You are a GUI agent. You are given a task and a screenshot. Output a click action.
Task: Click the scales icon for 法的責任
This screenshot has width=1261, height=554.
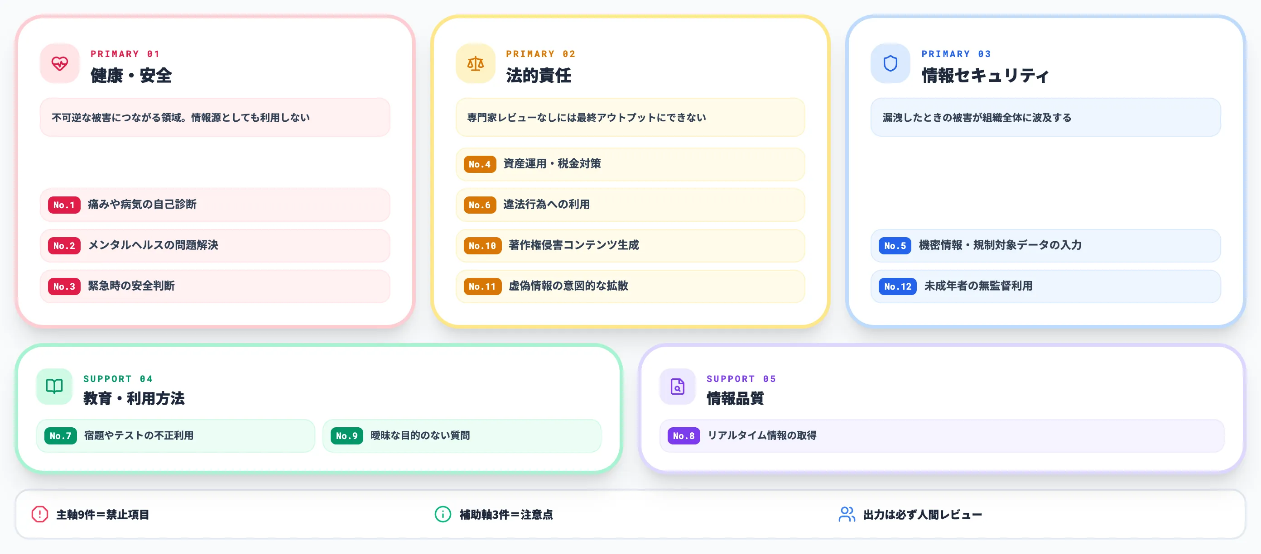(x=475, y=63)
